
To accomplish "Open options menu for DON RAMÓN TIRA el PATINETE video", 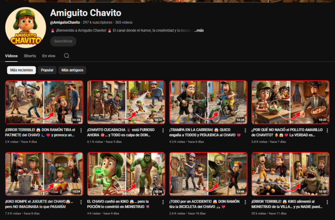I will [x=81, y=131].
